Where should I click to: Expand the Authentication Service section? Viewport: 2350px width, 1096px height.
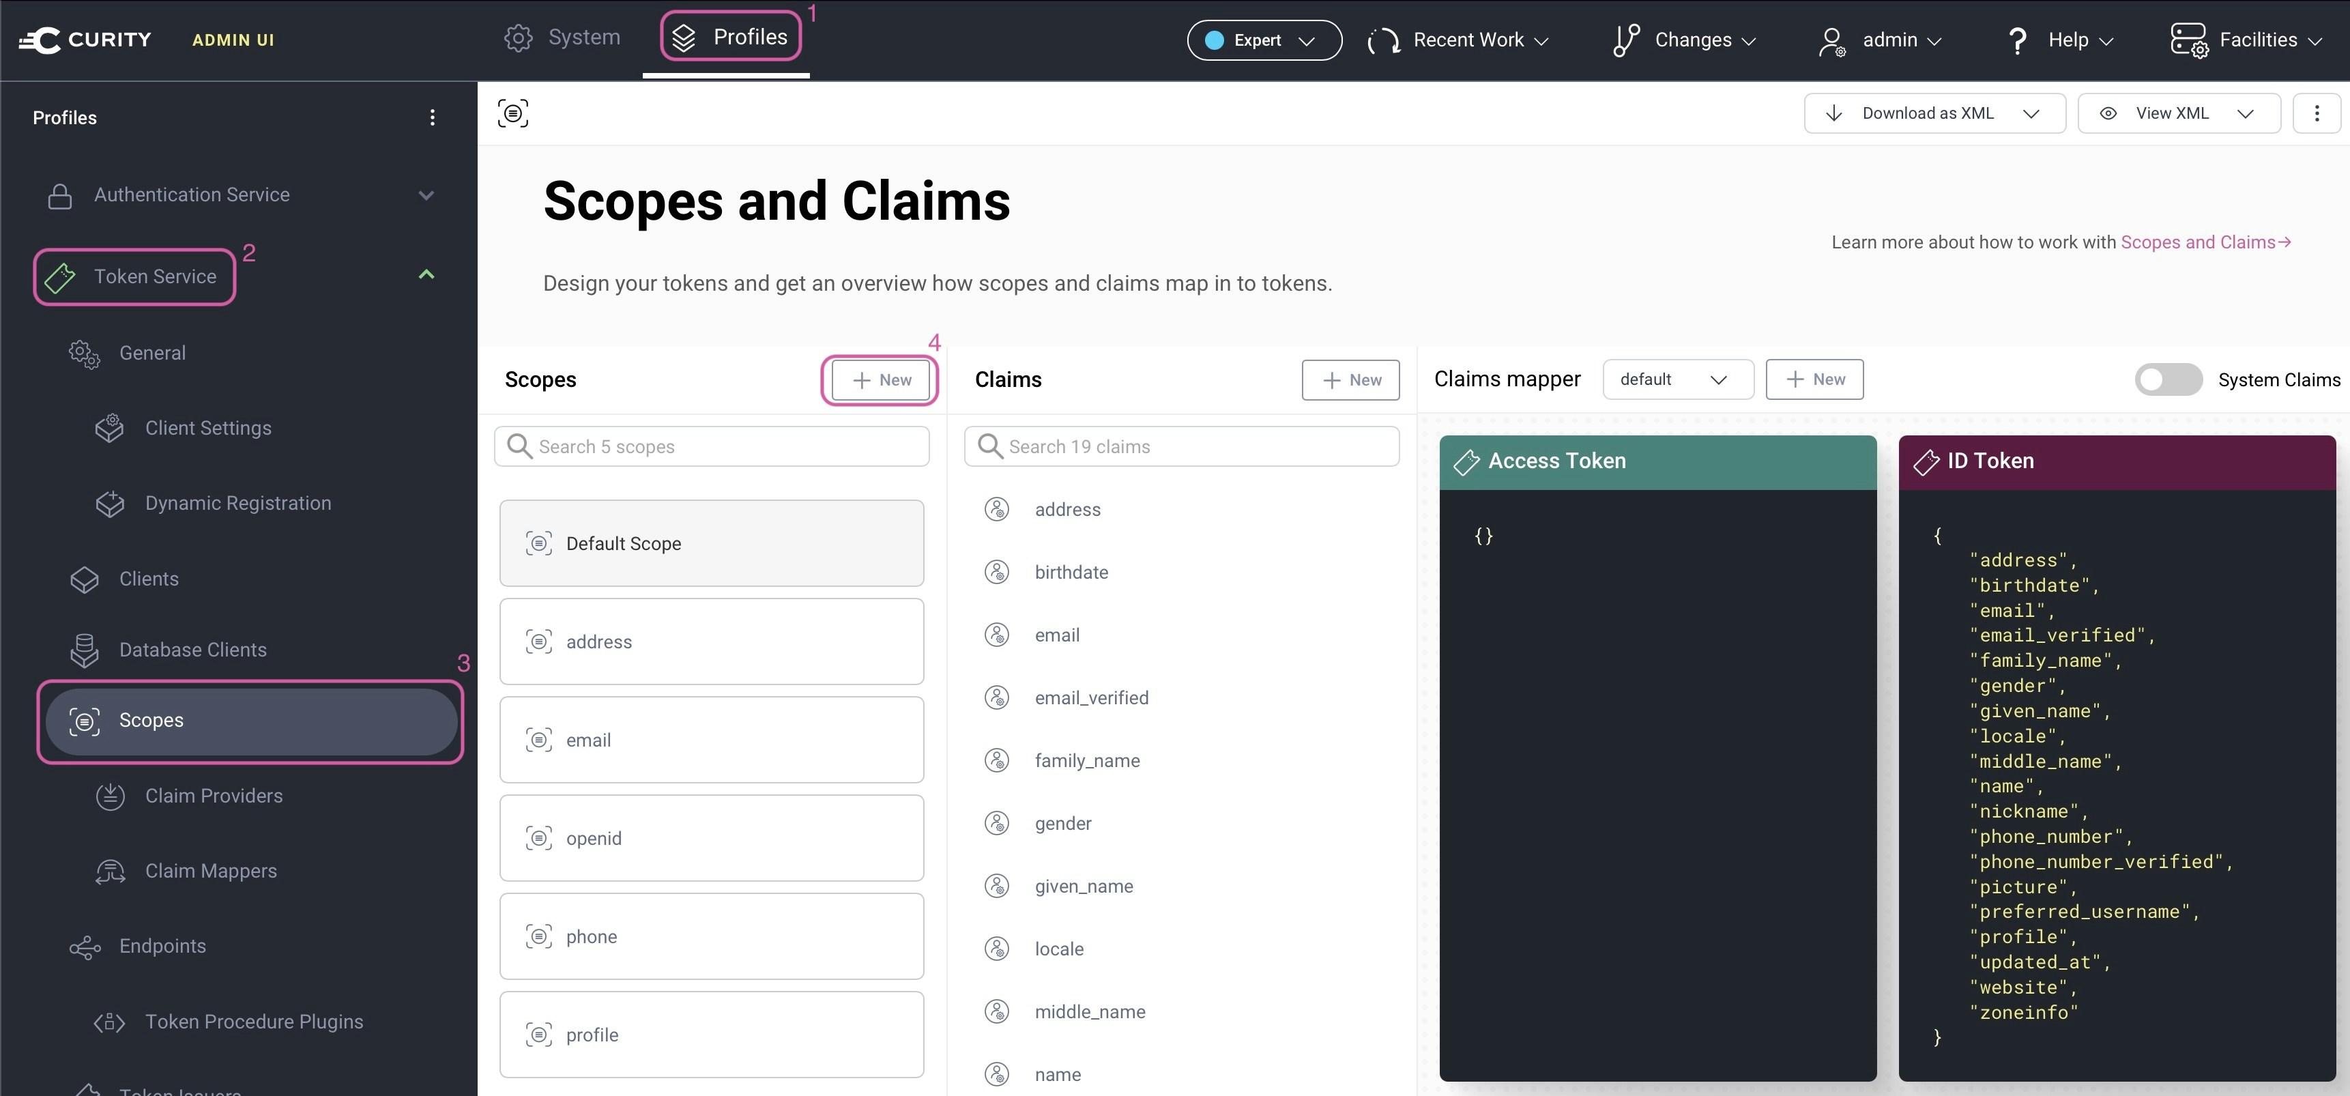point(426,195)
